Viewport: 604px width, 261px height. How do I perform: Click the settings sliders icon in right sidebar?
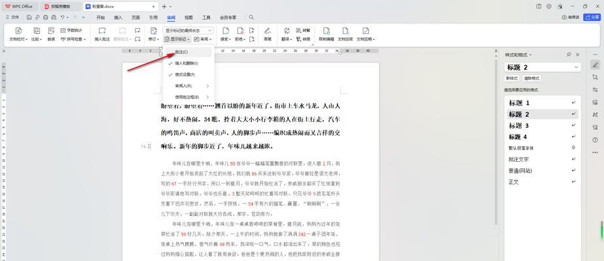pos(595,90)
